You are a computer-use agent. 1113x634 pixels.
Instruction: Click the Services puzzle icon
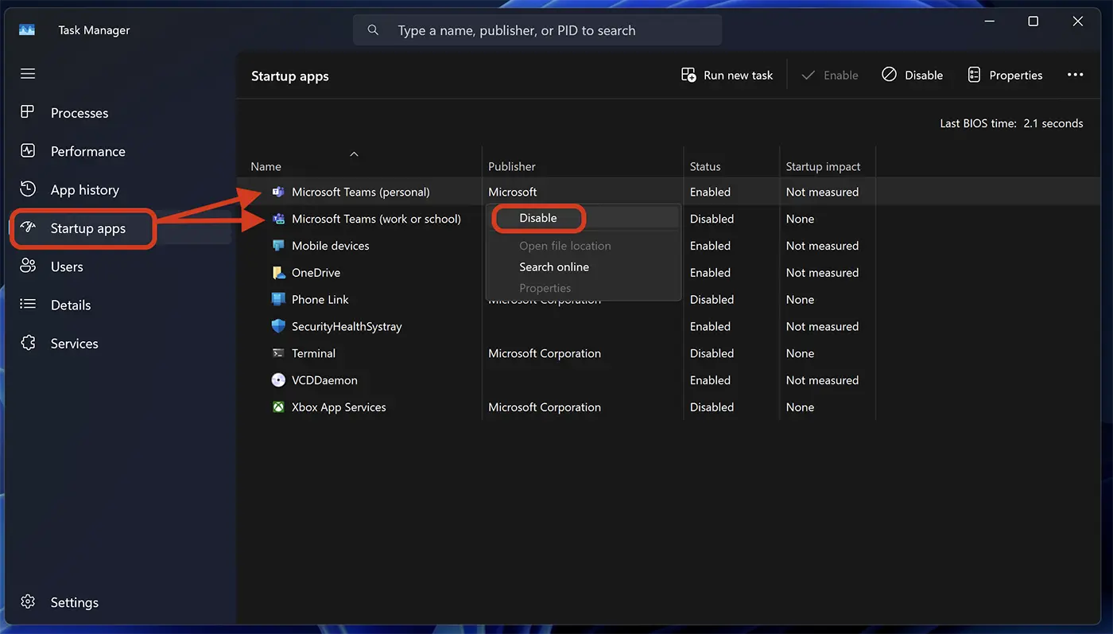pyautogui.click(x=28, y=343)
